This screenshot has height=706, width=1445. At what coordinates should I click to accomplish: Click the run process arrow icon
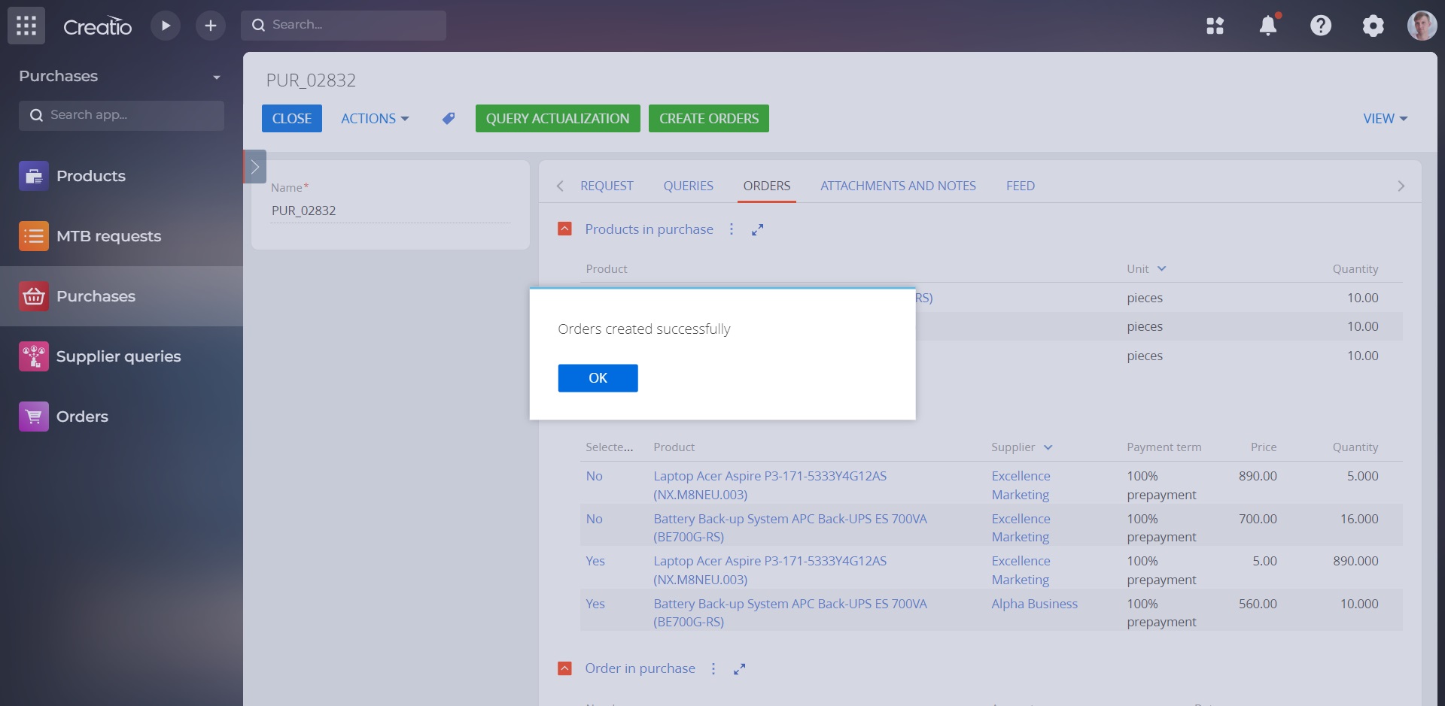click(166, 25)
